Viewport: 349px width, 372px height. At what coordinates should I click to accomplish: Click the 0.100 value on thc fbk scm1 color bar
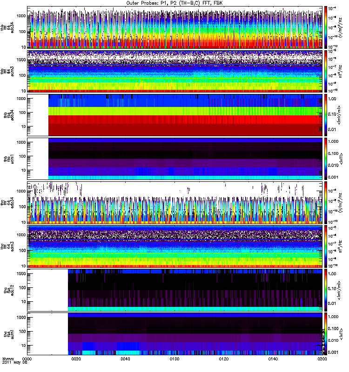click(x=333, y=329)
